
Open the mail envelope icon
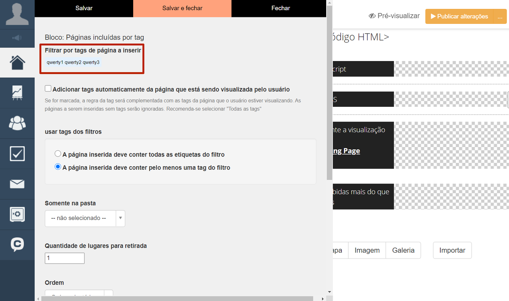pyautogui.click(x=17, y=184)
